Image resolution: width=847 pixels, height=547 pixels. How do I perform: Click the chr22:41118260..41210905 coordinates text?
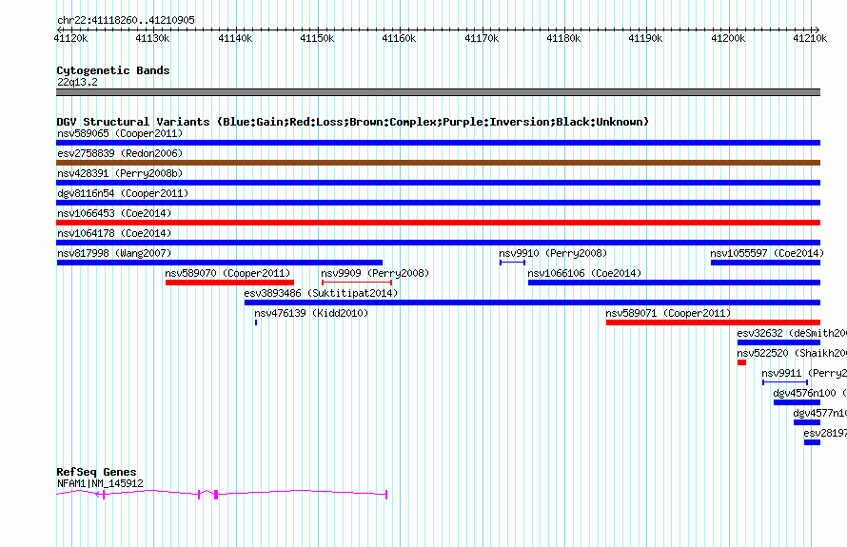pos(126,20)
